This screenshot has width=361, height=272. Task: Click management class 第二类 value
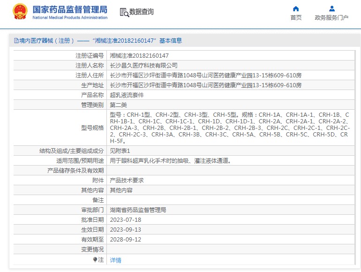point(118,105)
